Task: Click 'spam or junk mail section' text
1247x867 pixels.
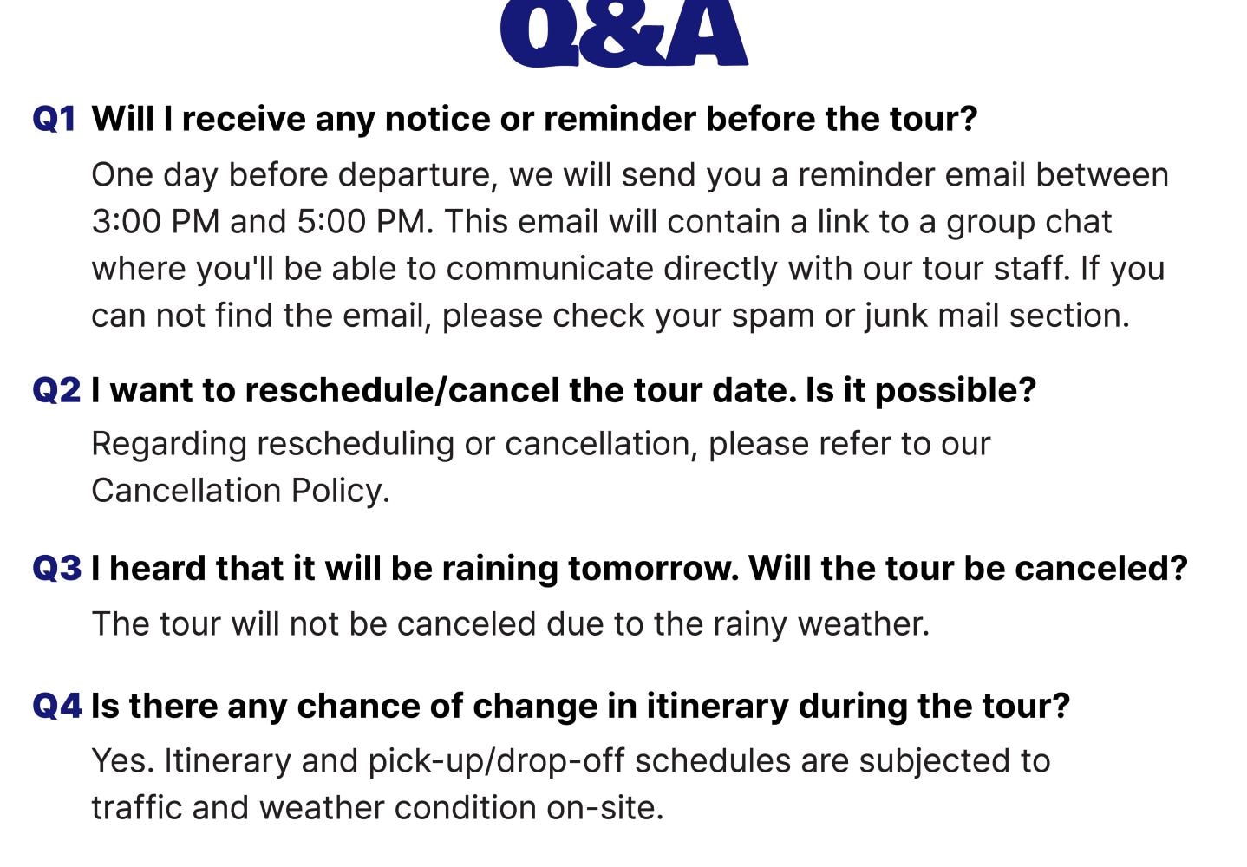Action: tap(930, 316)
